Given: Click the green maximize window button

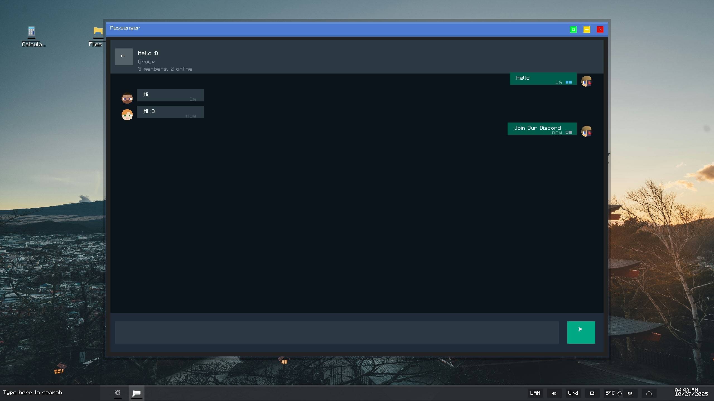Looking at the screenshot, I should 573,30.
